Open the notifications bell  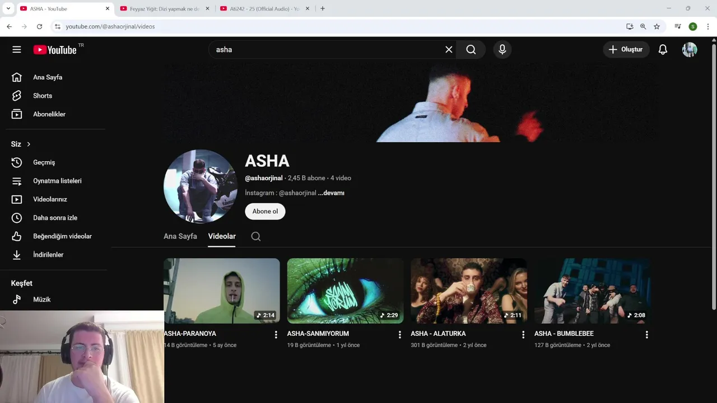point(663,50)
